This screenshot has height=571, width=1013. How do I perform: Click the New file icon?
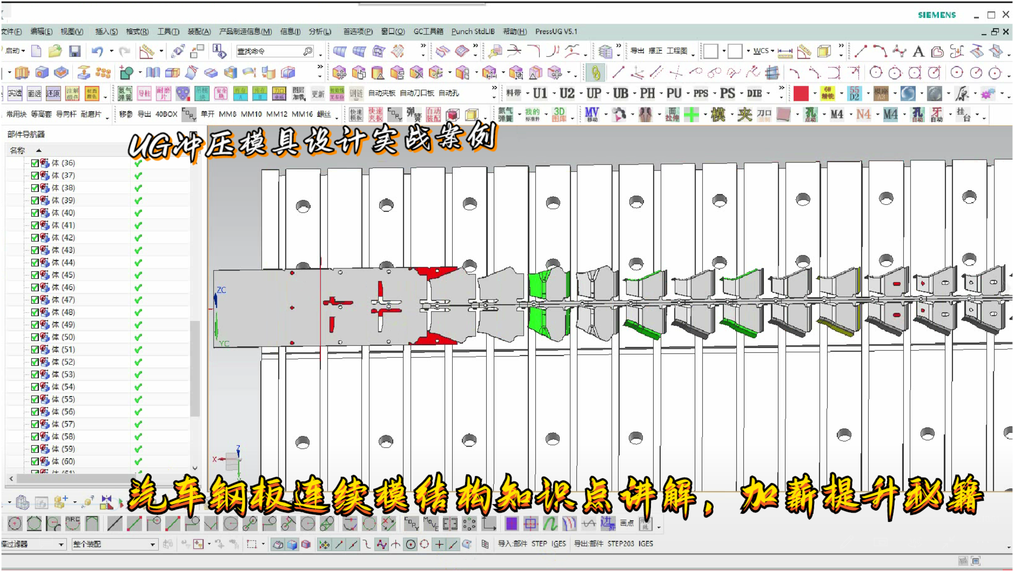pos(36,51)
